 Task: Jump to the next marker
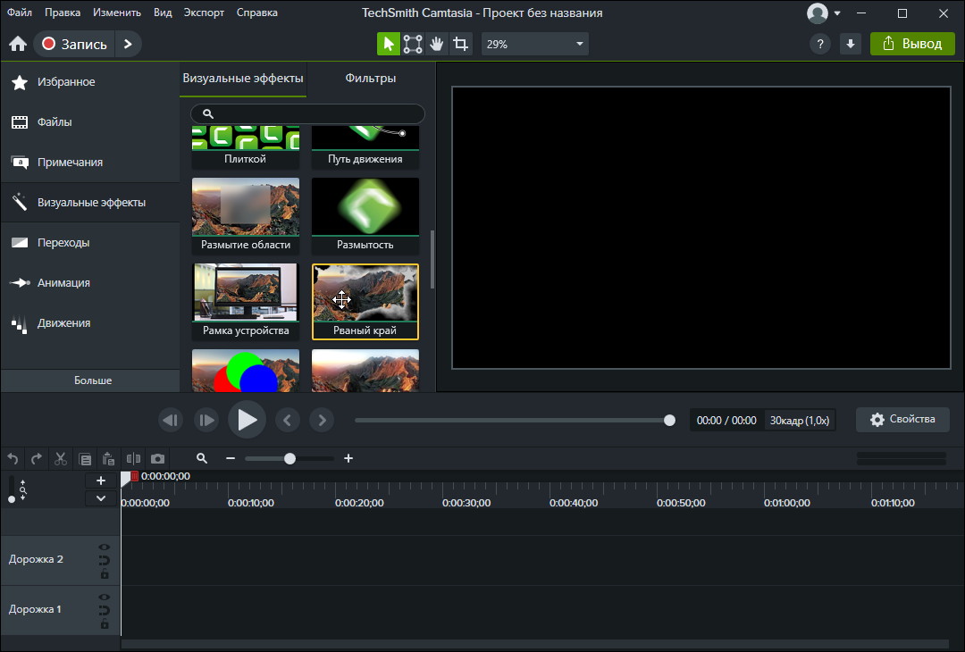point(322,420)
